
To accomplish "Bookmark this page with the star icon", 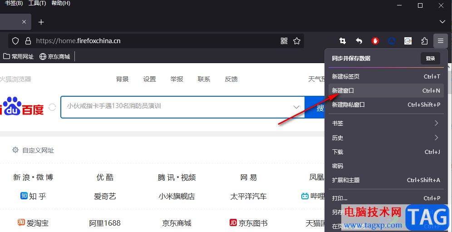I will pyautogui.click(x=297, y=41).
